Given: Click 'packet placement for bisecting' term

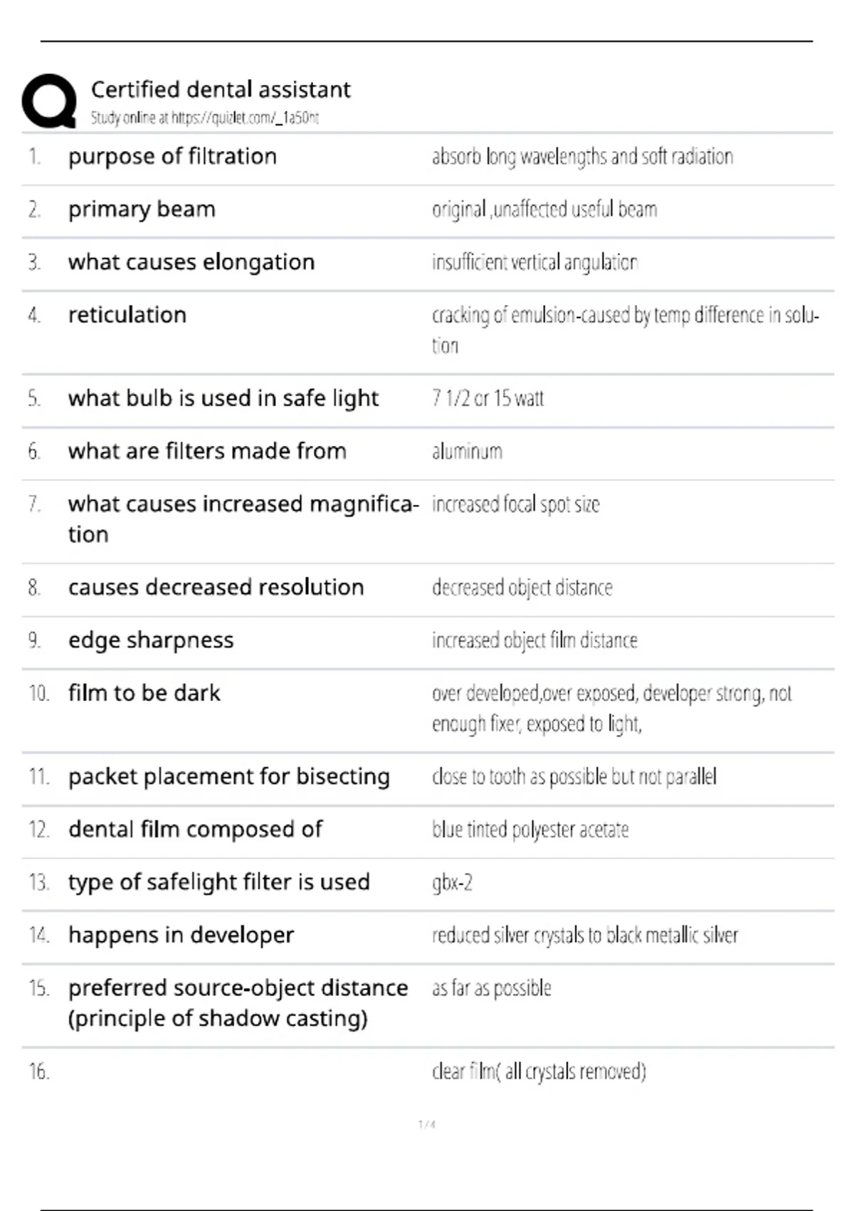Looking at the screenshot, I should coord(229,776).
